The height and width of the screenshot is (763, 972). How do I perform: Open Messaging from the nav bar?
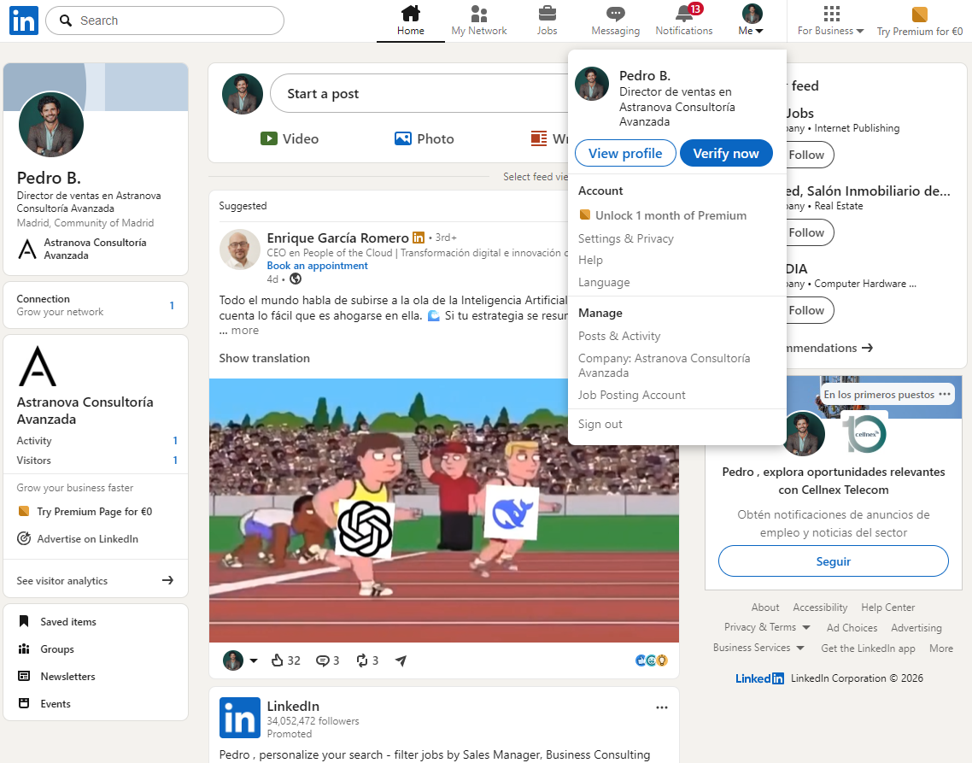pyautogui.click(x=615, y=21)
